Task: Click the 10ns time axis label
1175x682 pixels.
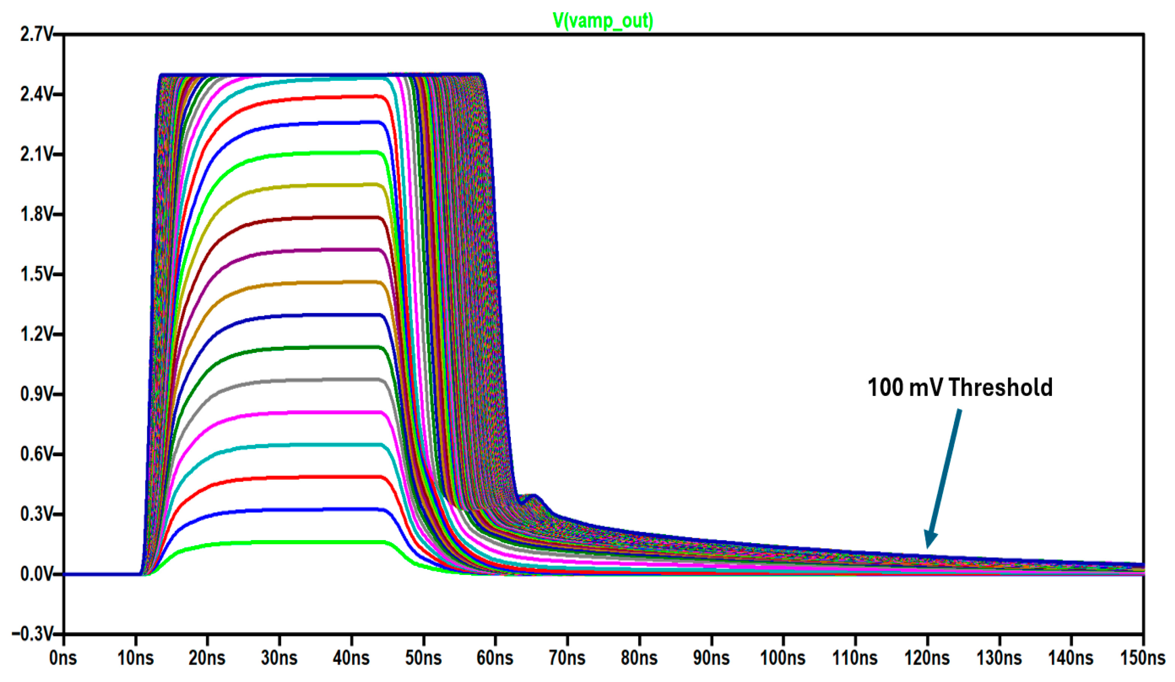Action: [135, 658]
